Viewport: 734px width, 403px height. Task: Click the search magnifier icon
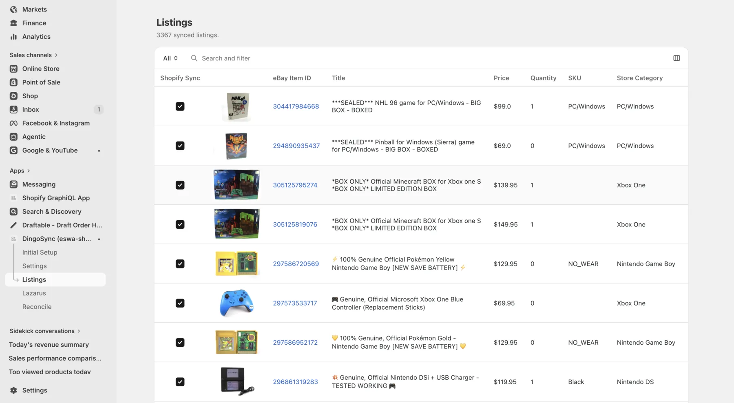tap(194, 58)
